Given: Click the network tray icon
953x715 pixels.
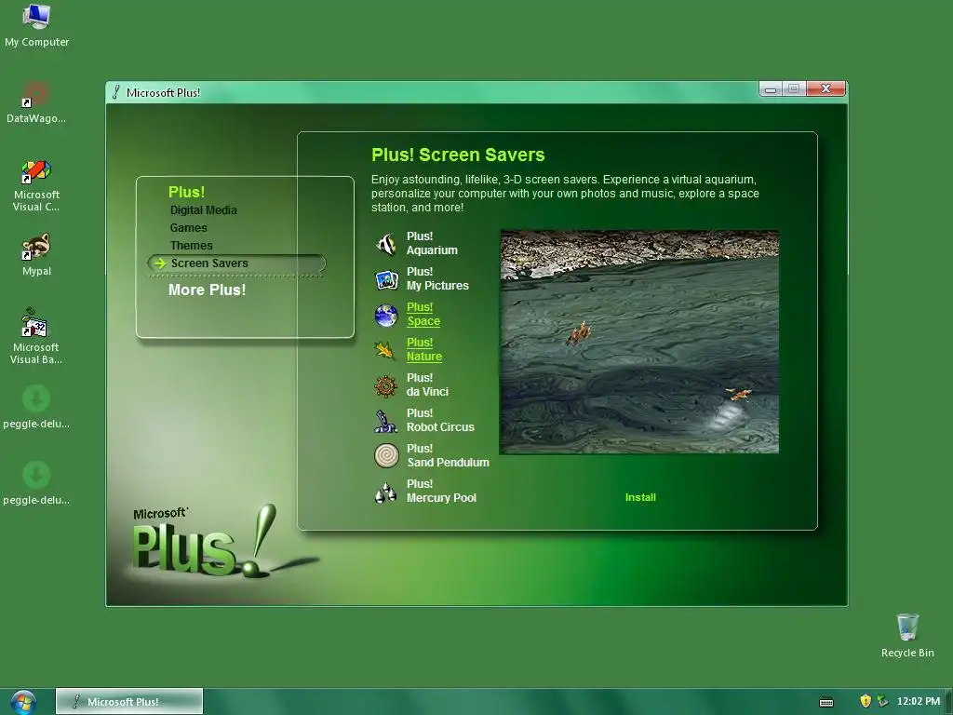Looking at the screenshot, I should tap(882, 701).
